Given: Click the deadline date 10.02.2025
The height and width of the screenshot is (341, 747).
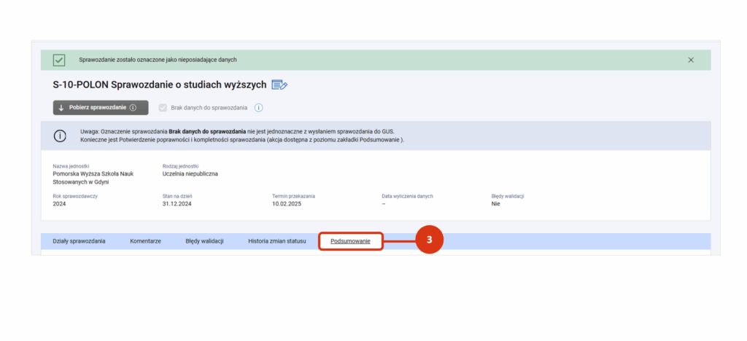Looking at the screenshot, I should (x=287, y=203).
